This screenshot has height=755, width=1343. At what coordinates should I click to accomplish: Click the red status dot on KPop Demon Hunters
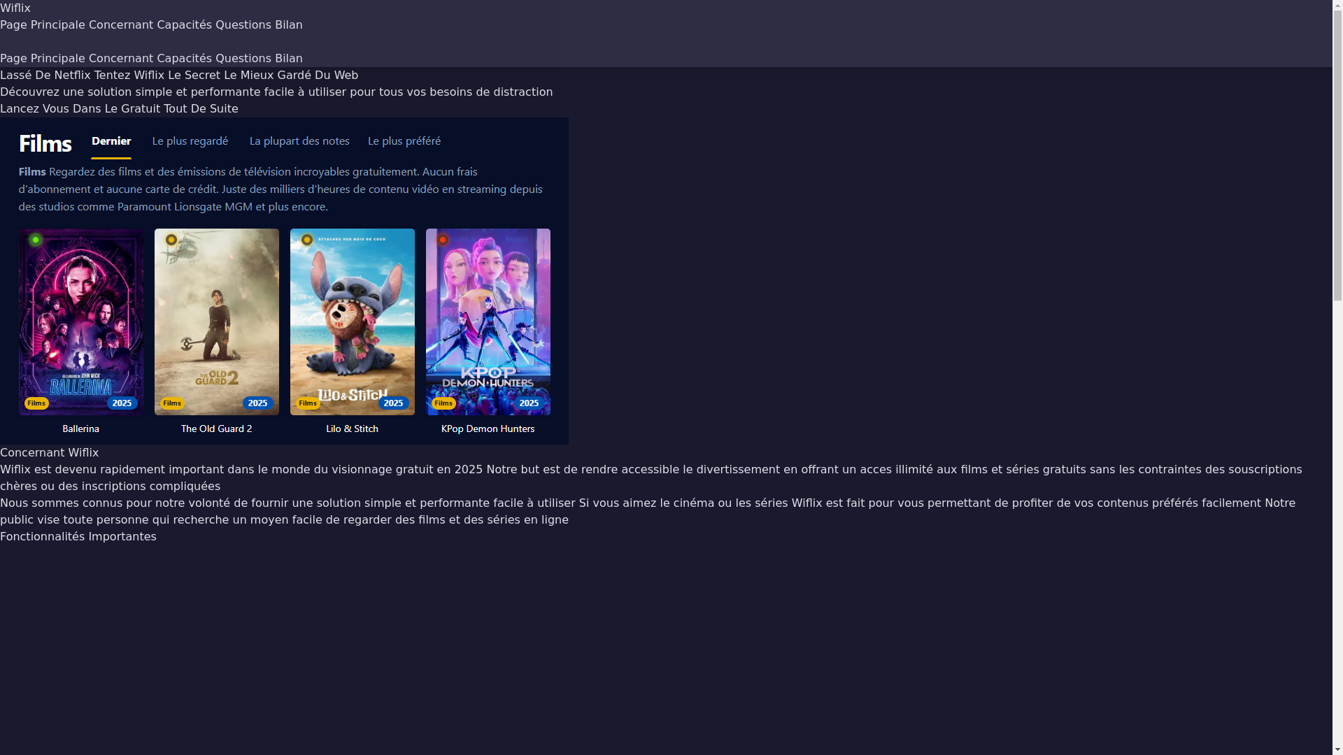point(443,240)
